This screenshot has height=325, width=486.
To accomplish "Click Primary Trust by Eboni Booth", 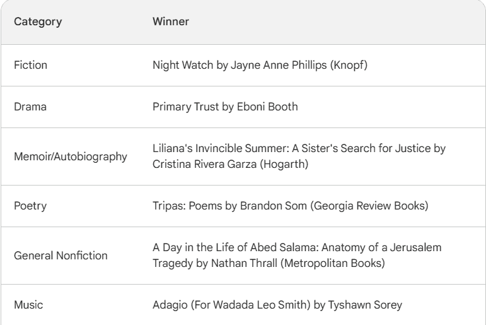I will click(225, 107).
